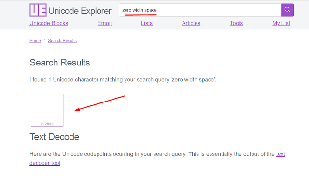This screenshot has height=179, width=309.
Task: Click the Unicode Explorer site title
Action: 80,11
